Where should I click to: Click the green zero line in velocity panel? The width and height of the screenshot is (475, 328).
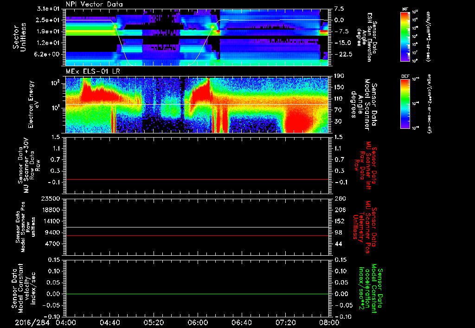coord(197,294)
